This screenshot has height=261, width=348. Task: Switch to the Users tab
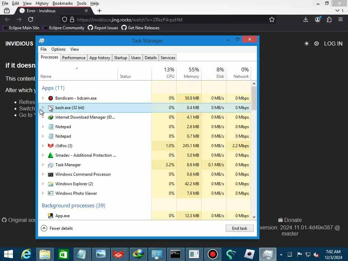pos(136,58)
